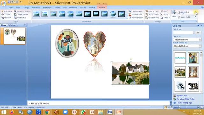The image size is (204, 115).
Task: Open Picture Effects menu
Action: (x=136, y=18)
